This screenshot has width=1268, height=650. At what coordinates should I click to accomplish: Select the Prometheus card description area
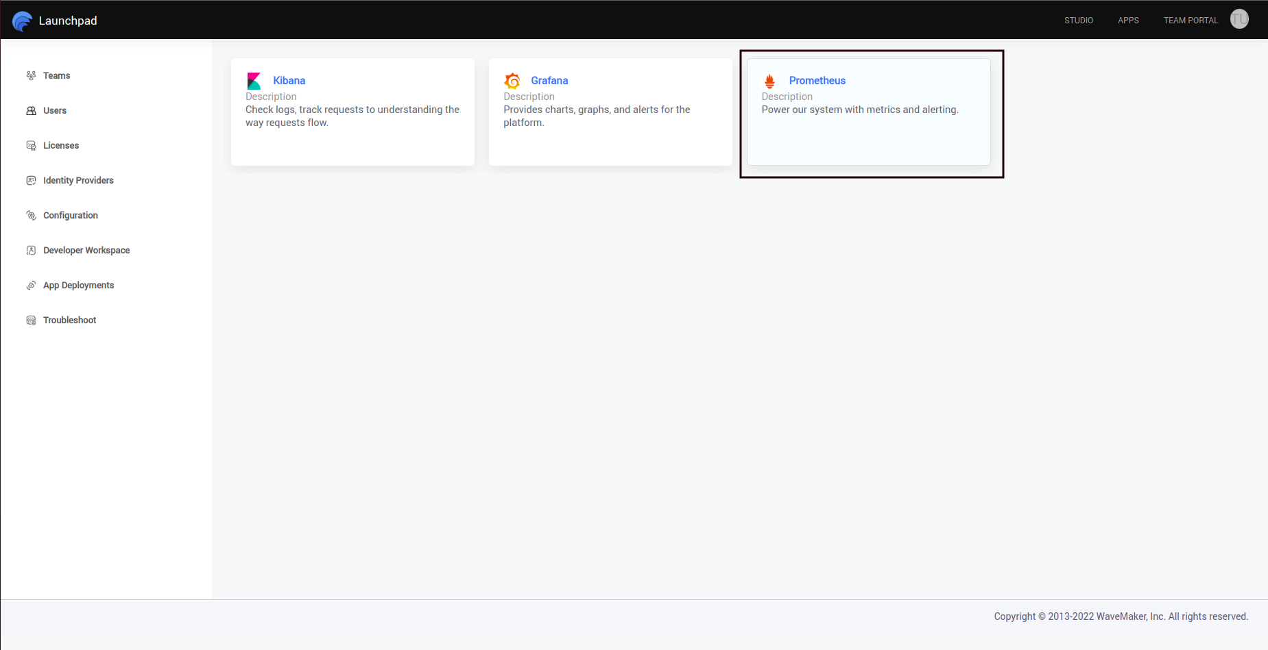[x=859, y=110]
